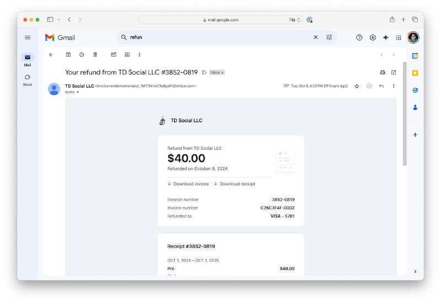The width and height of the screenshot is (441, 303).
Task: Click the sender avatar for TD Social LLC
Action: point(54,89)
